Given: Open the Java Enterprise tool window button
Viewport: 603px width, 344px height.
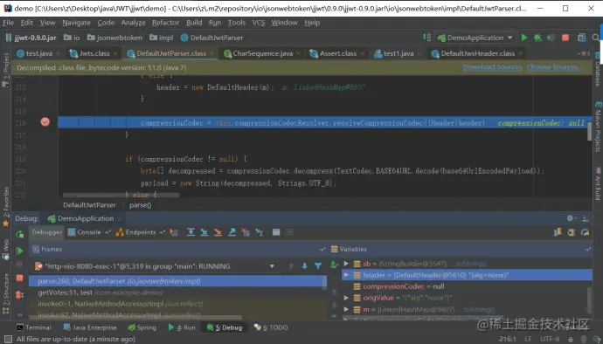Looking at the screenshot, I should 90,327.
